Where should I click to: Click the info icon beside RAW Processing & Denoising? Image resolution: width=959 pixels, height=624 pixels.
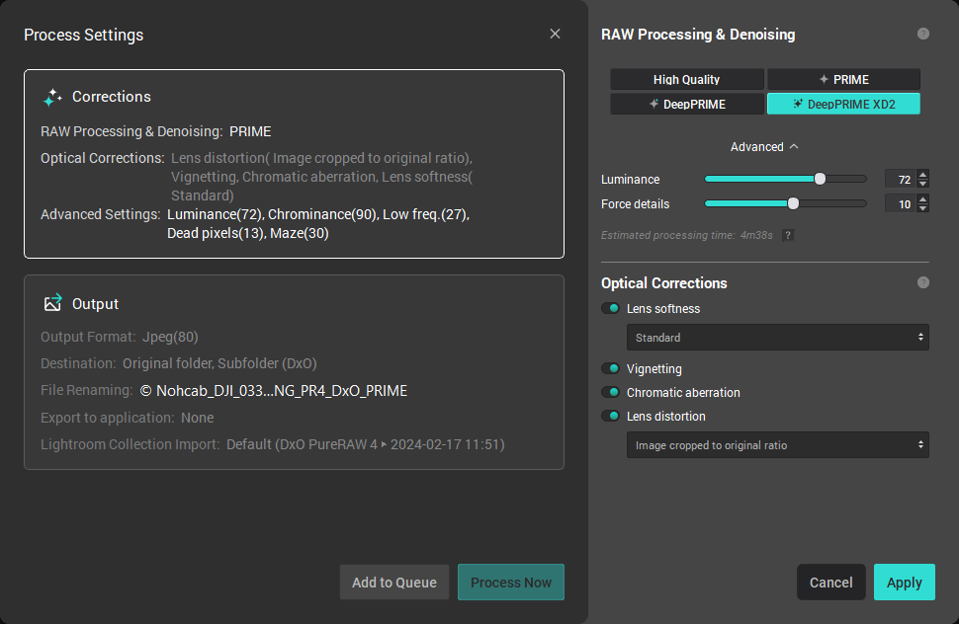922,33
